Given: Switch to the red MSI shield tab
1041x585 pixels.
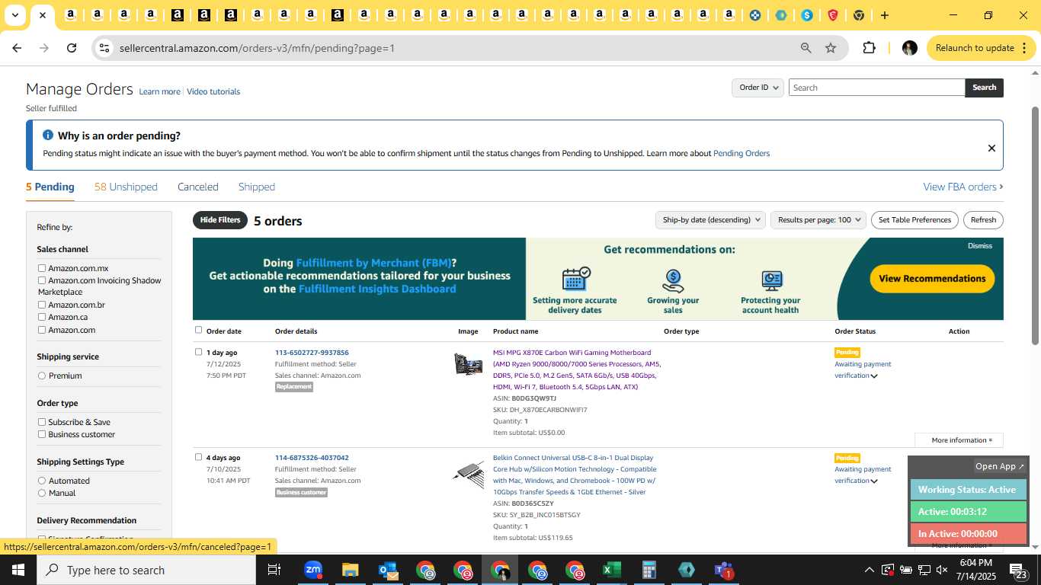Looking at the screenshot, I should pos(832,15).
